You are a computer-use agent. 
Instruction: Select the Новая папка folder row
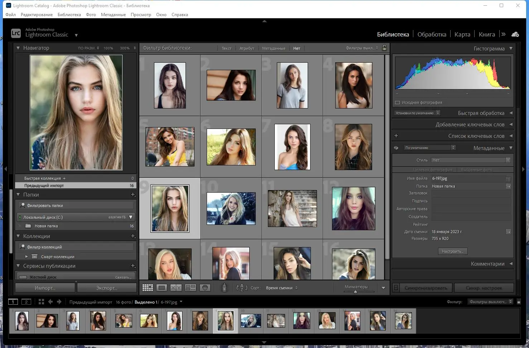pos(76,226)
